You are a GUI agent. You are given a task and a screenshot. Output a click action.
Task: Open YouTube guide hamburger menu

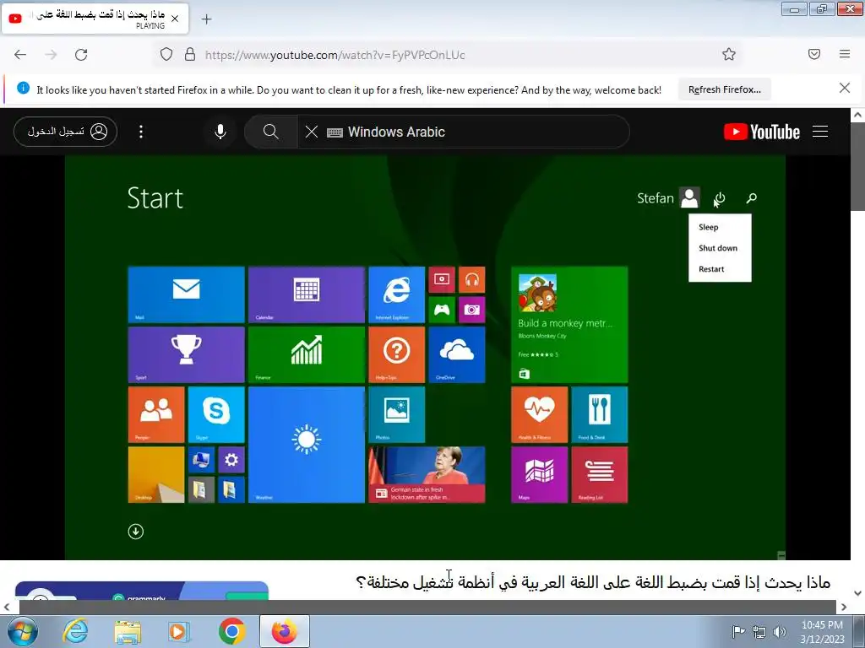pos(819,132)
